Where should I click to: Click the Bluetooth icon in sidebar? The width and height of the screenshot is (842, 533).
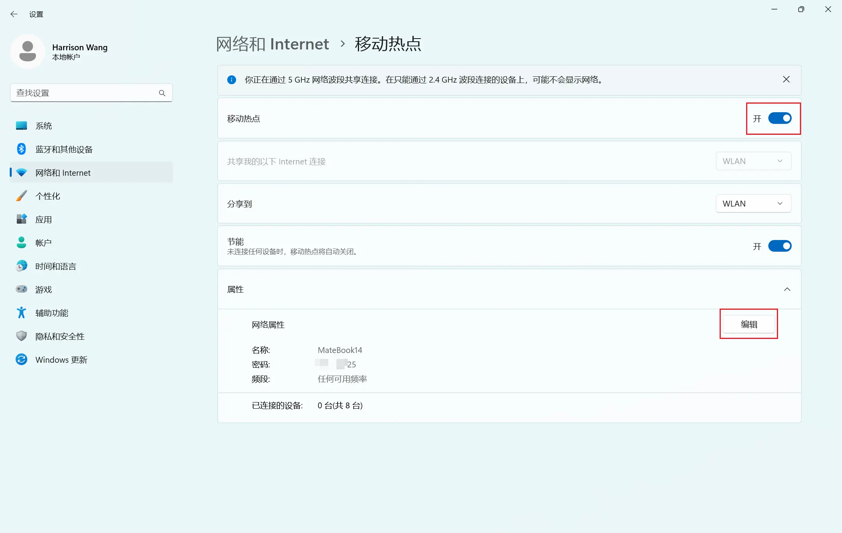click(x=21, y=149)
